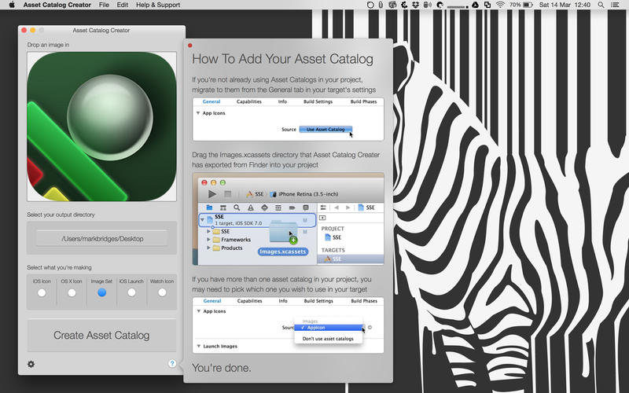Open the Asset Catalog Creator app menu
Image resolution: width=629 pixels, height=393 pixels.
(x=57, y=5)
